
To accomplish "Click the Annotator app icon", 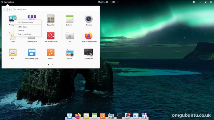I will click(12, 18).
